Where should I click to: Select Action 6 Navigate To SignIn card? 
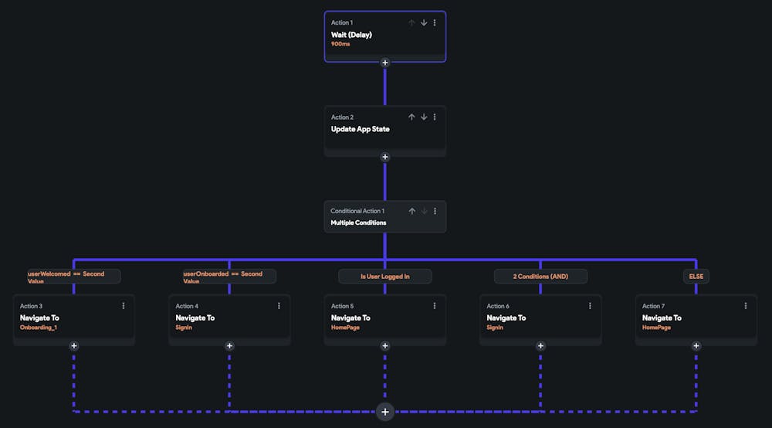(540, 318)
